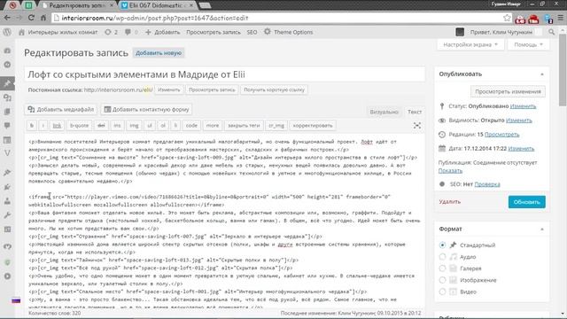567x319 pixels.
Task: Click Изменить next to Статус
Action: 523,106
